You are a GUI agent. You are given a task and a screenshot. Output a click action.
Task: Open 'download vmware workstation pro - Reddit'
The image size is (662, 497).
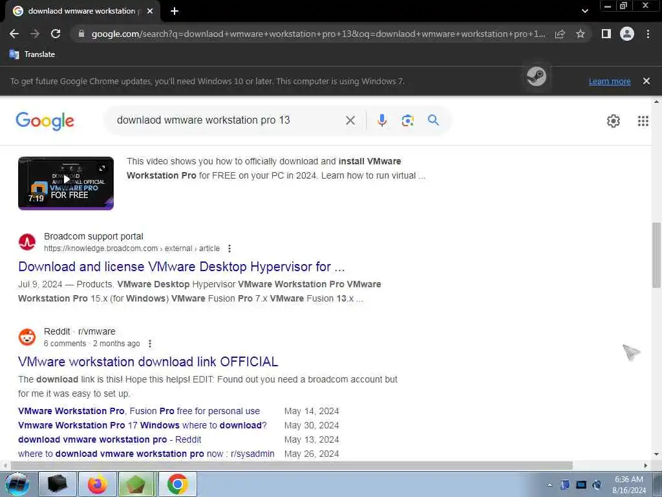110,439
